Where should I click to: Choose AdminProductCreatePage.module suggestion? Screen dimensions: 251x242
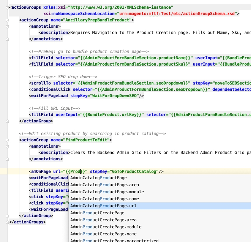click(x=160, y=227)
